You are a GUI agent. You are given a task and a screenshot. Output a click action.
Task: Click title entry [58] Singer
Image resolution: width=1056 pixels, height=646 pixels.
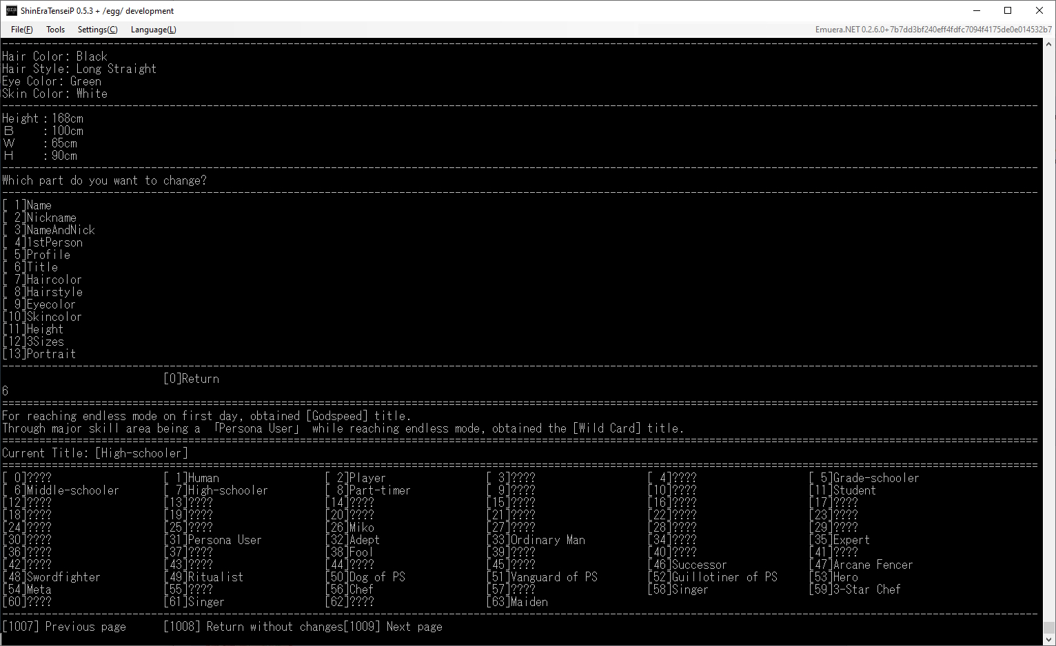coord(678,590)
